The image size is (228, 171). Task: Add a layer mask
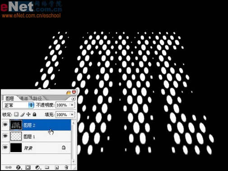(x=28, y=167)
